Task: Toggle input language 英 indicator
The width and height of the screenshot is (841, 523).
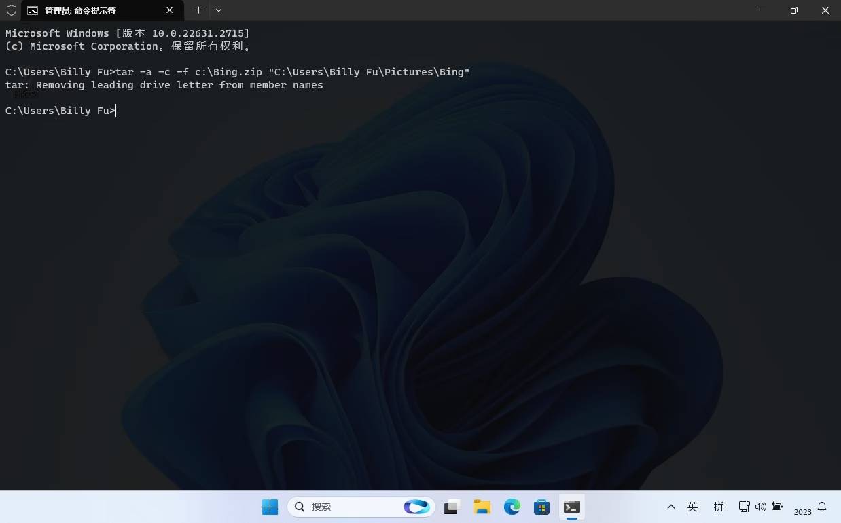Action: [692, 507]
